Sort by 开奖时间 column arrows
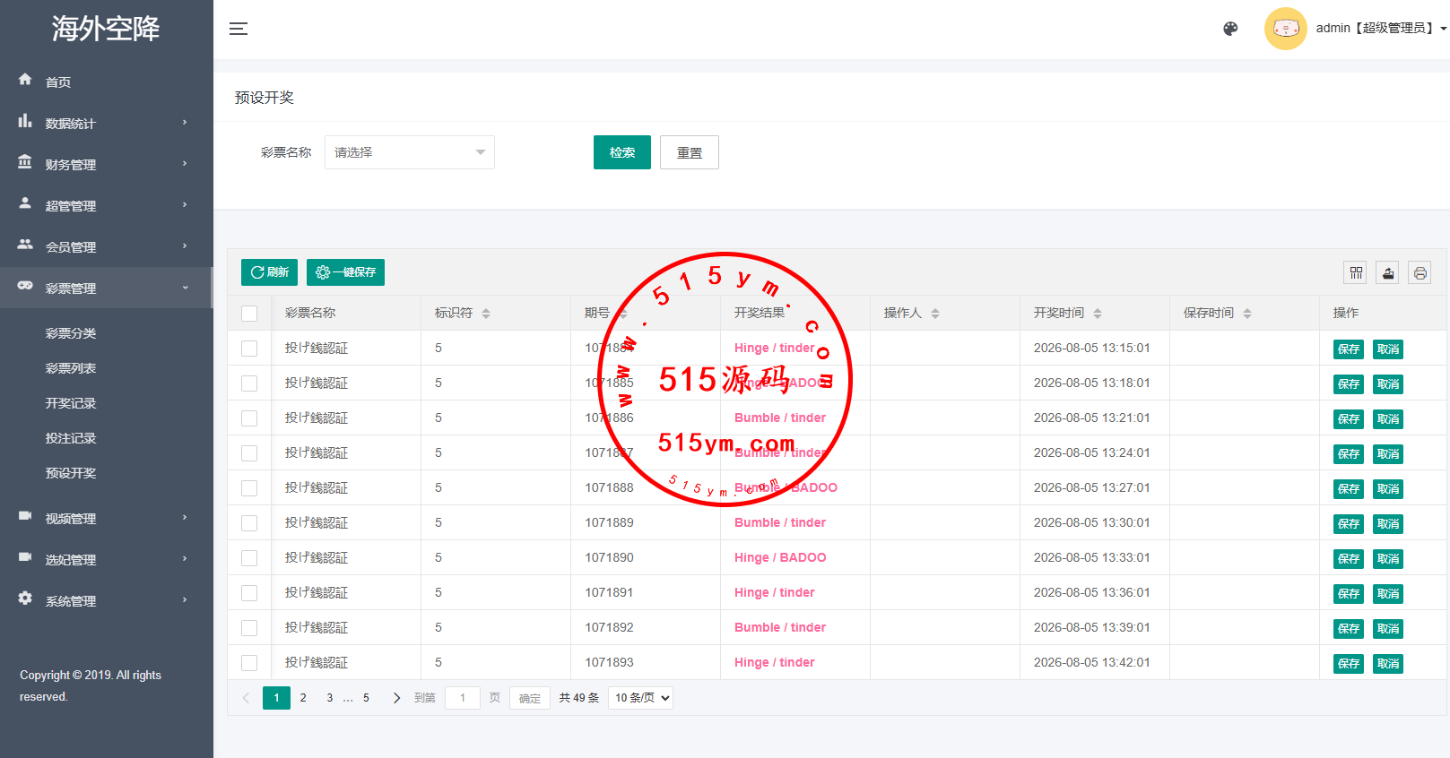 pos(1098,314)
